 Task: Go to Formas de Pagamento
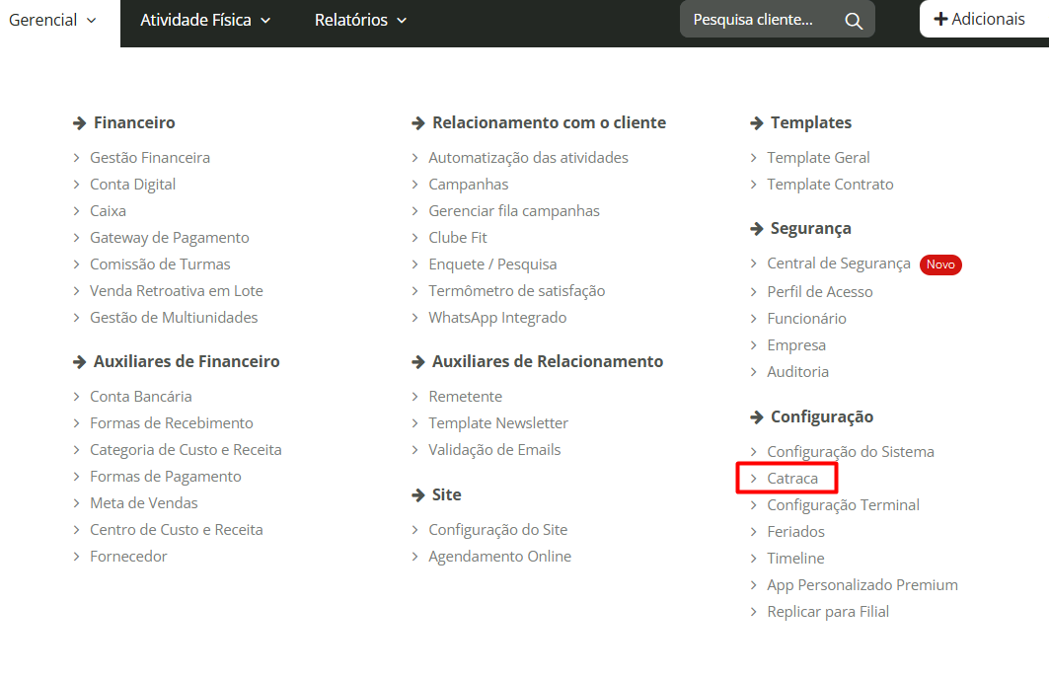coord(165,477)
